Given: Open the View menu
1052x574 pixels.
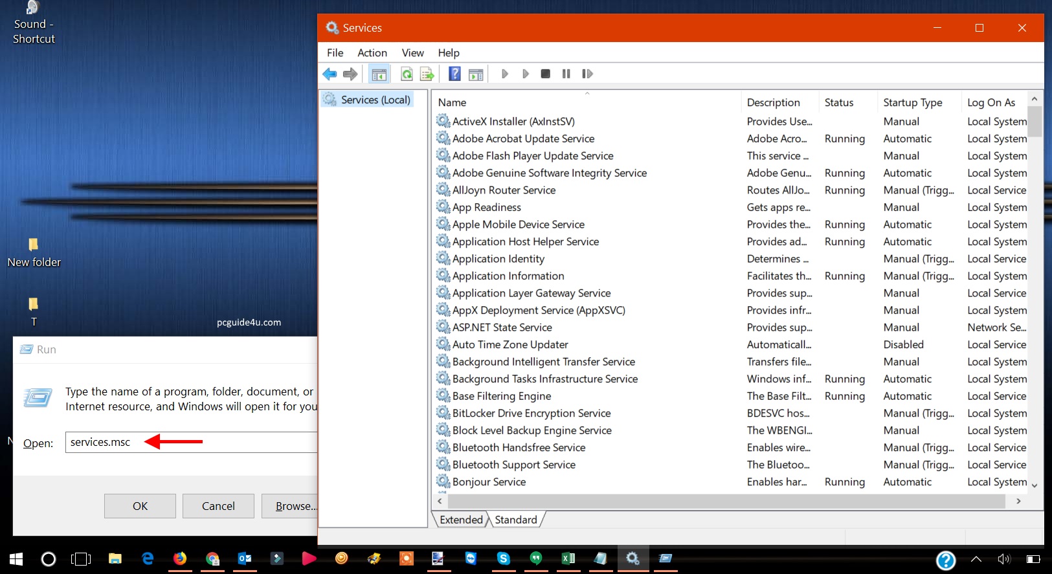Looking at the screenshot, I should [412, 53].
